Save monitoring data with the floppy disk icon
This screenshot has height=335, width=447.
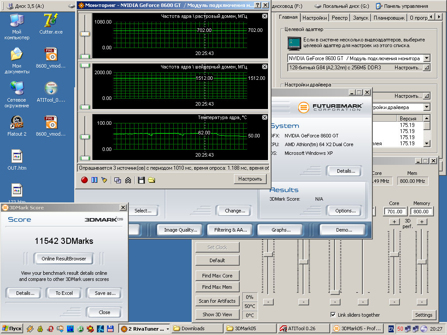141,180
